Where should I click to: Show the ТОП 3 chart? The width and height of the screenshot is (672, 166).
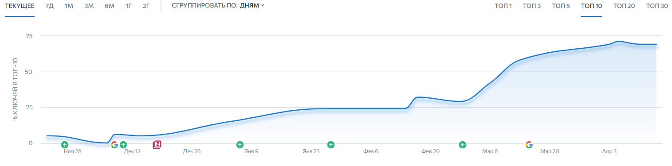532,6
